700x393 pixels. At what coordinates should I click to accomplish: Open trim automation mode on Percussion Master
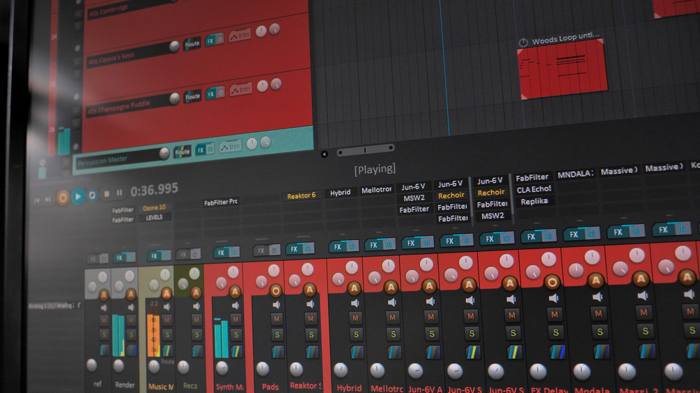[231, 146]
